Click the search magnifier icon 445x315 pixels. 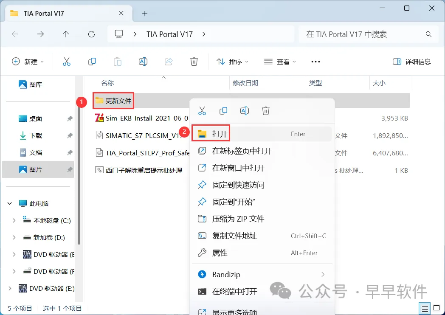(x=428, y=34)
